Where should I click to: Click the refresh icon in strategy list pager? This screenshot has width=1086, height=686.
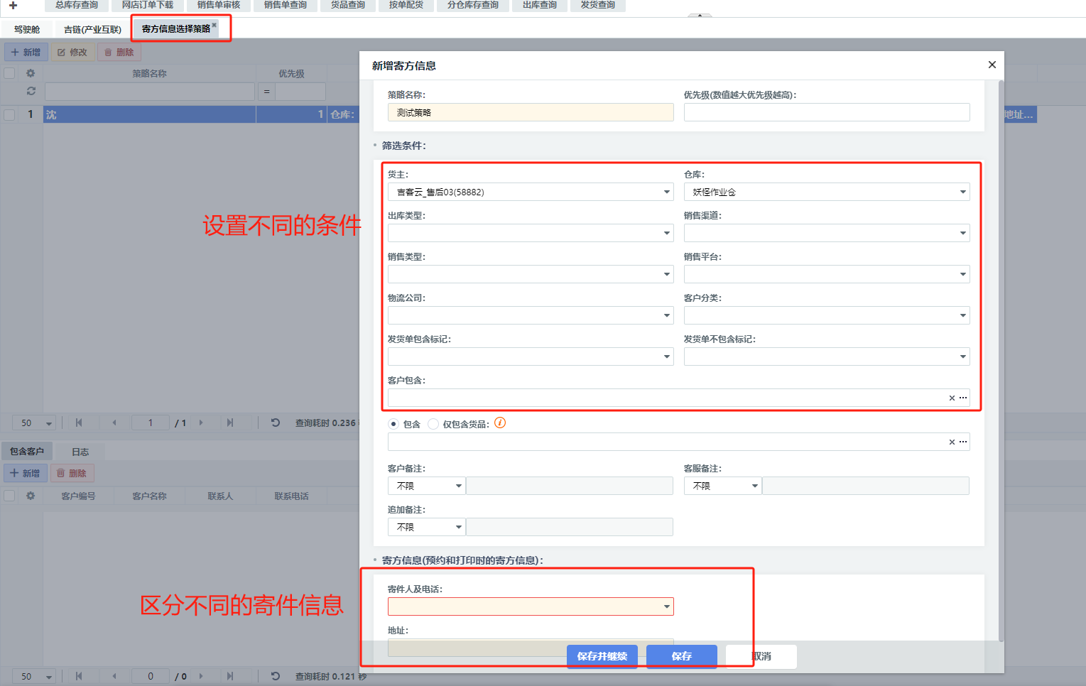tap(276, 423)
